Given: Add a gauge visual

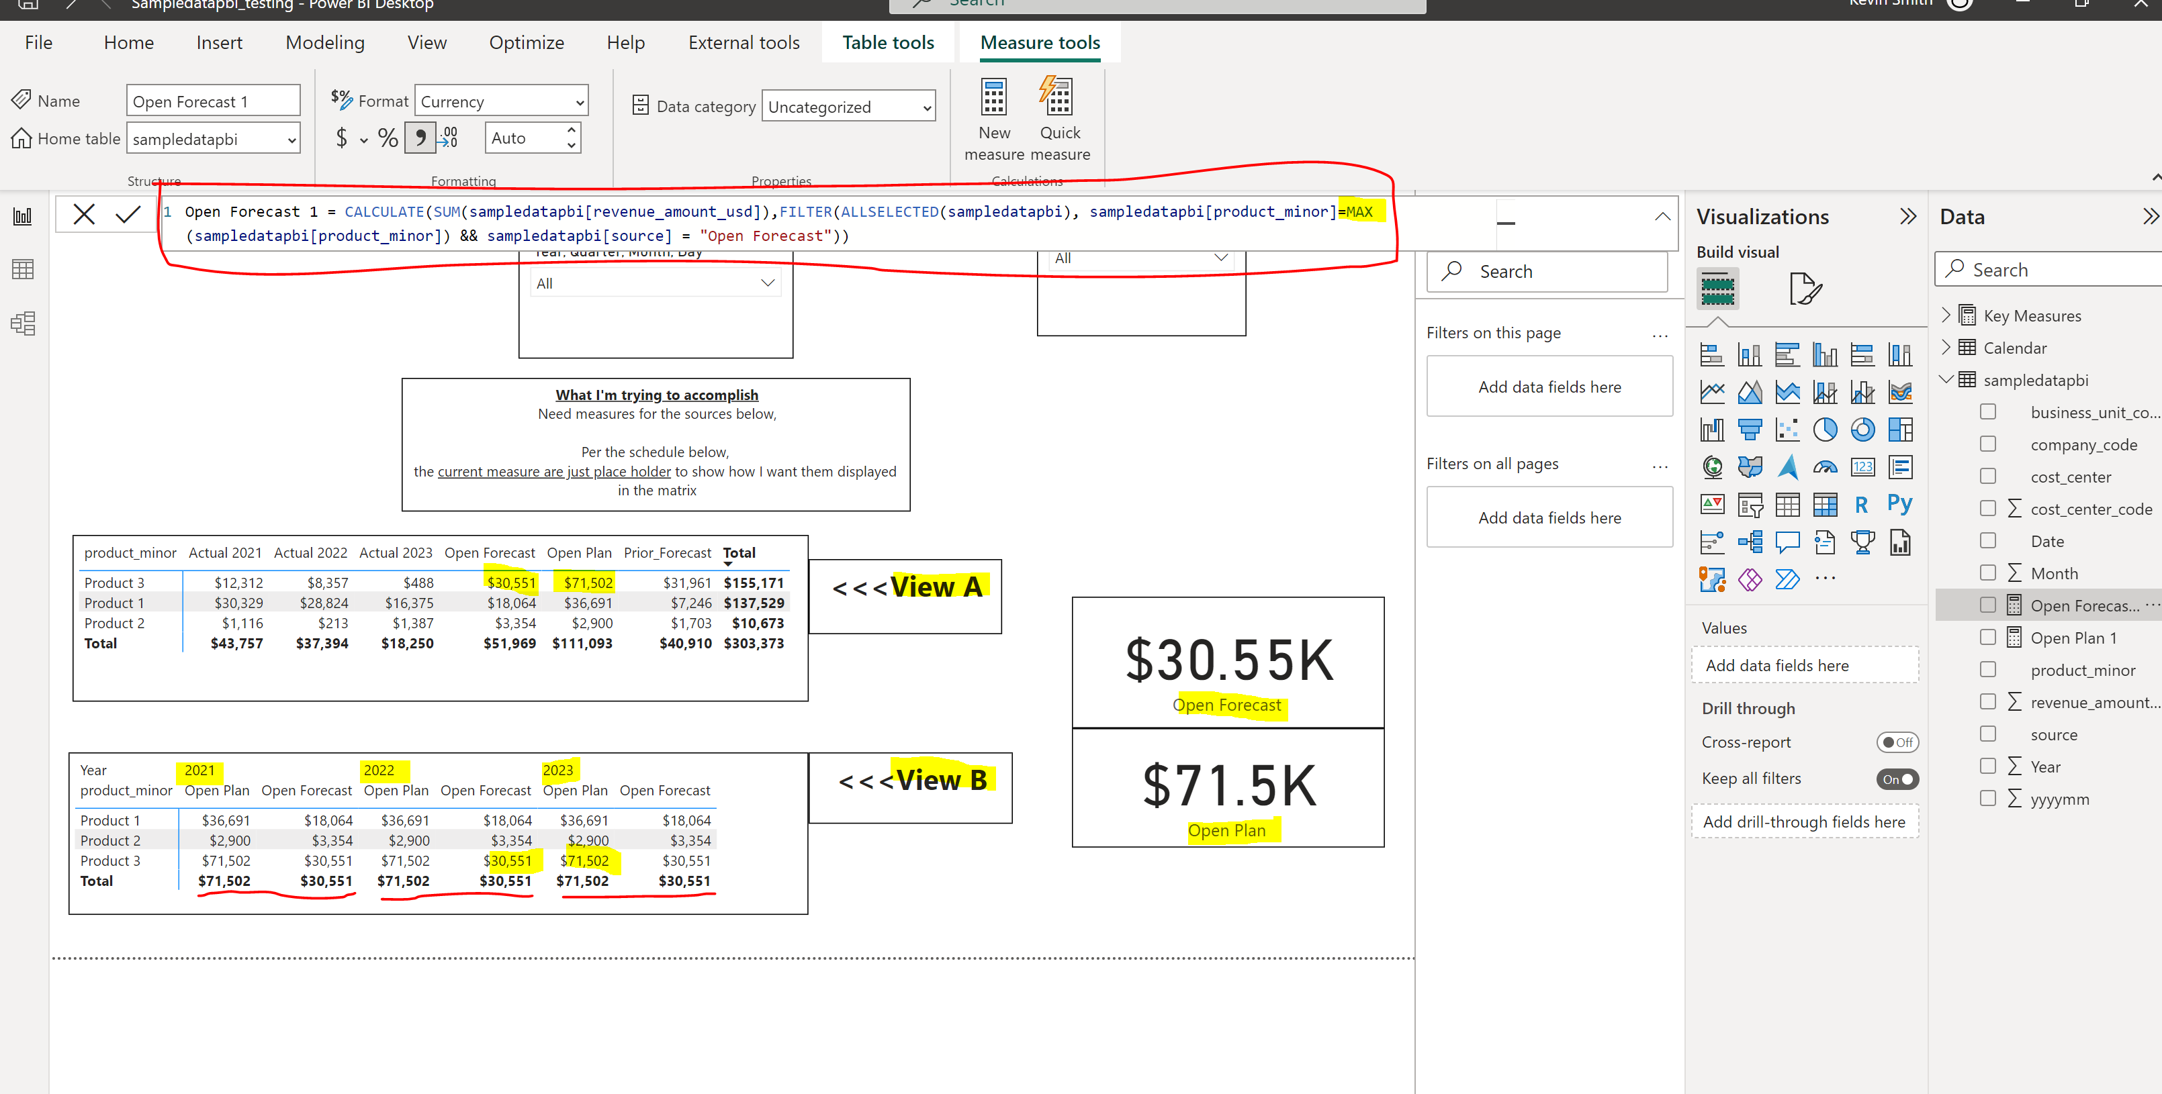Looking at the screenshot, I should [1825, 466].
